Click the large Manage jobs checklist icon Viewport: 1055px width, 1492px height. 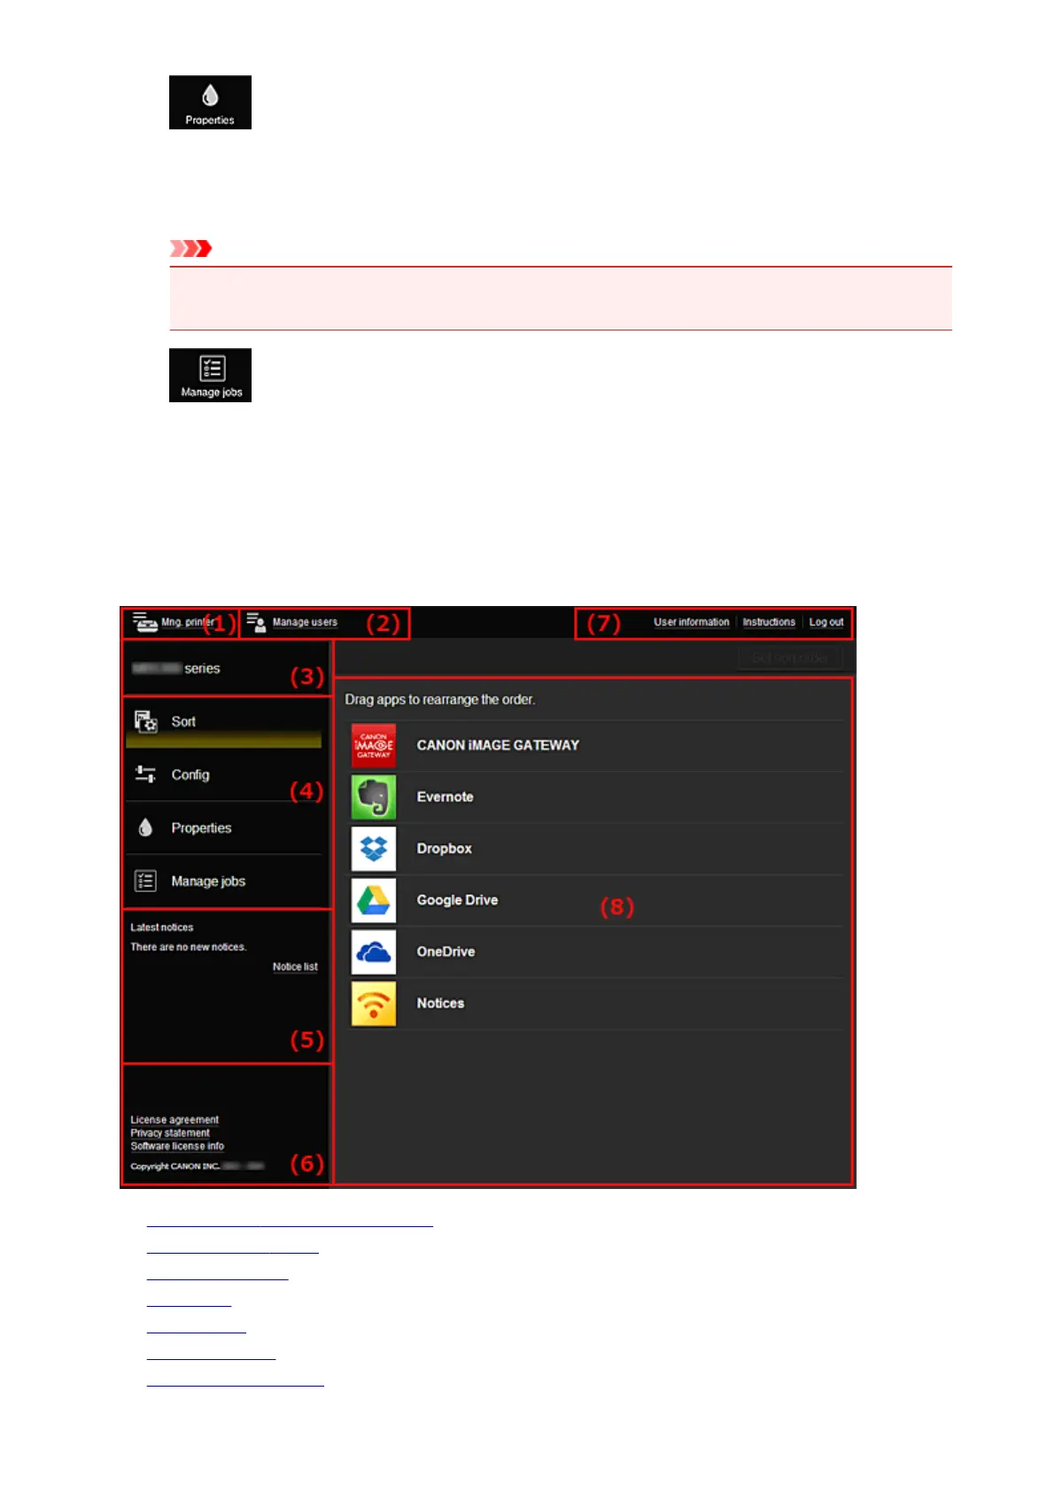point(210,375)
